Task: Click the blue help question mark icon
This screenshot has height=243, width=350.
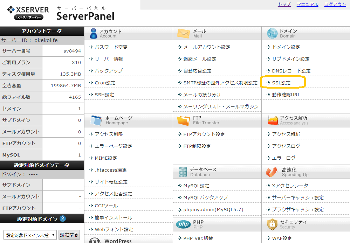Action: (63, 218)
